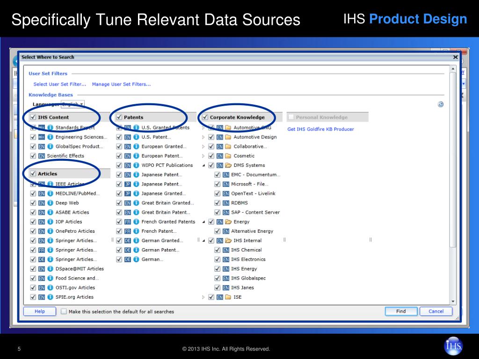Open the Language dropdown
This screenshot has height=359, width=479.
(x=73, y=104)
